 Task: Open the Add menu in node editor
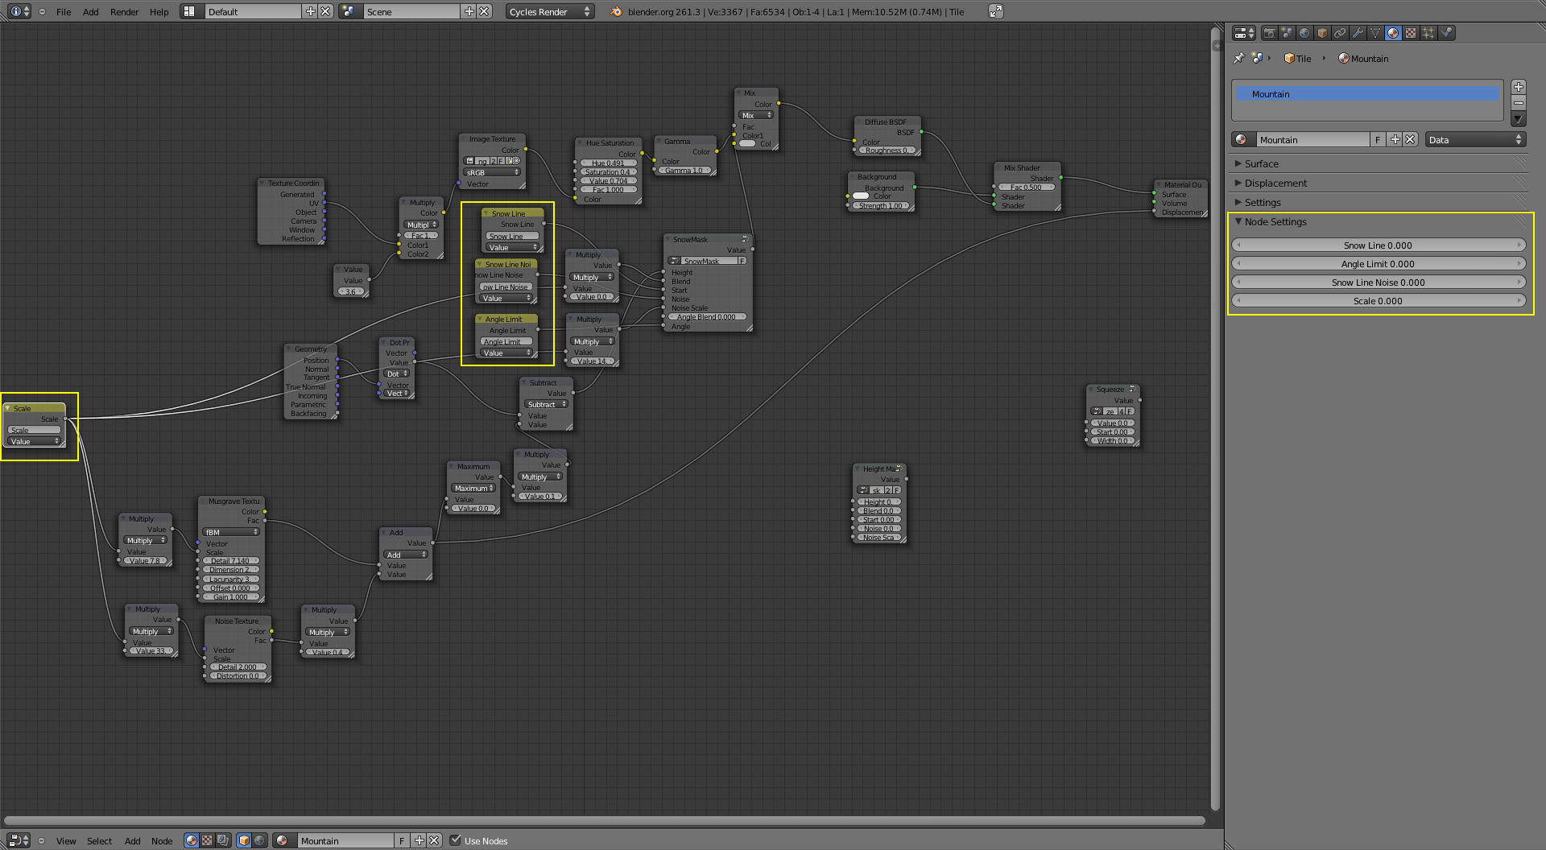[x=132, y=841]
